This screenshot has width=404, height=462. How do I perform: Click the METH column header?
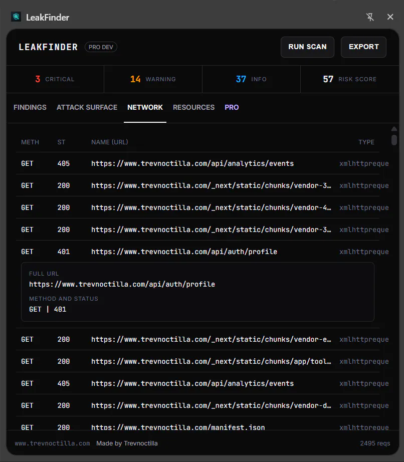[x=30, y=142]
